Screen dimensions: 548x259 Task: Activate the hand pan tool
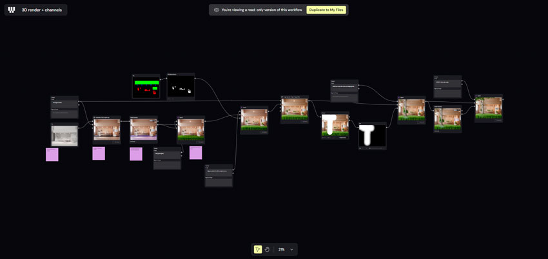click(267, 249)
